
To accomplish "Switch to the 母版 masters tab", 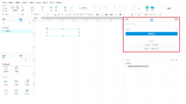I will [x=21, y=56].
